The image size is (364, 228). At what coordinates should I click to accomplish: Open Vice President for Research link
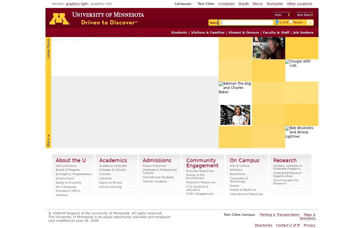point(286,182)
